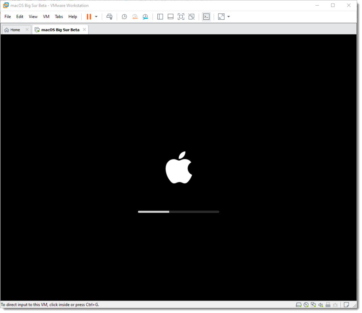Screen dimensions: 362x313
Task: Minimize the VMware Workstation window
Action: coord(317,5)
